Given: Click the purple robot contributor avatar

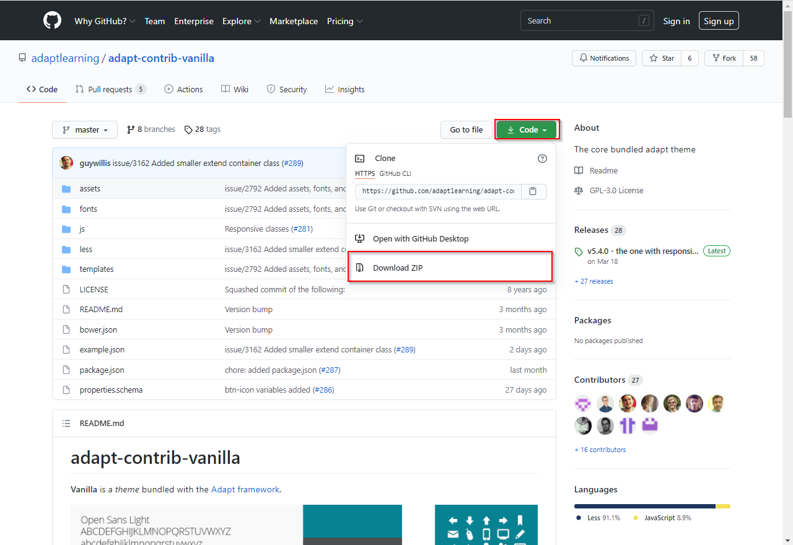Looking at the screenshot, I should click(649, 425).
